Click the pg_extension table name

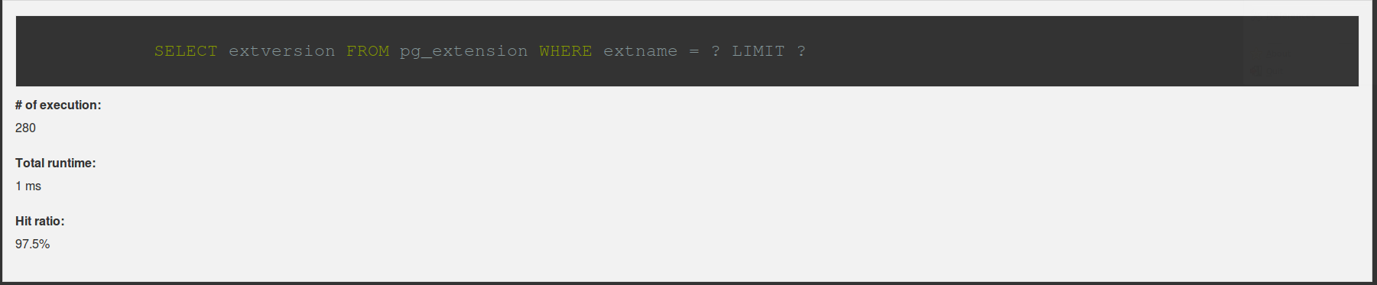pyautogui.click(x=463, y=51)
